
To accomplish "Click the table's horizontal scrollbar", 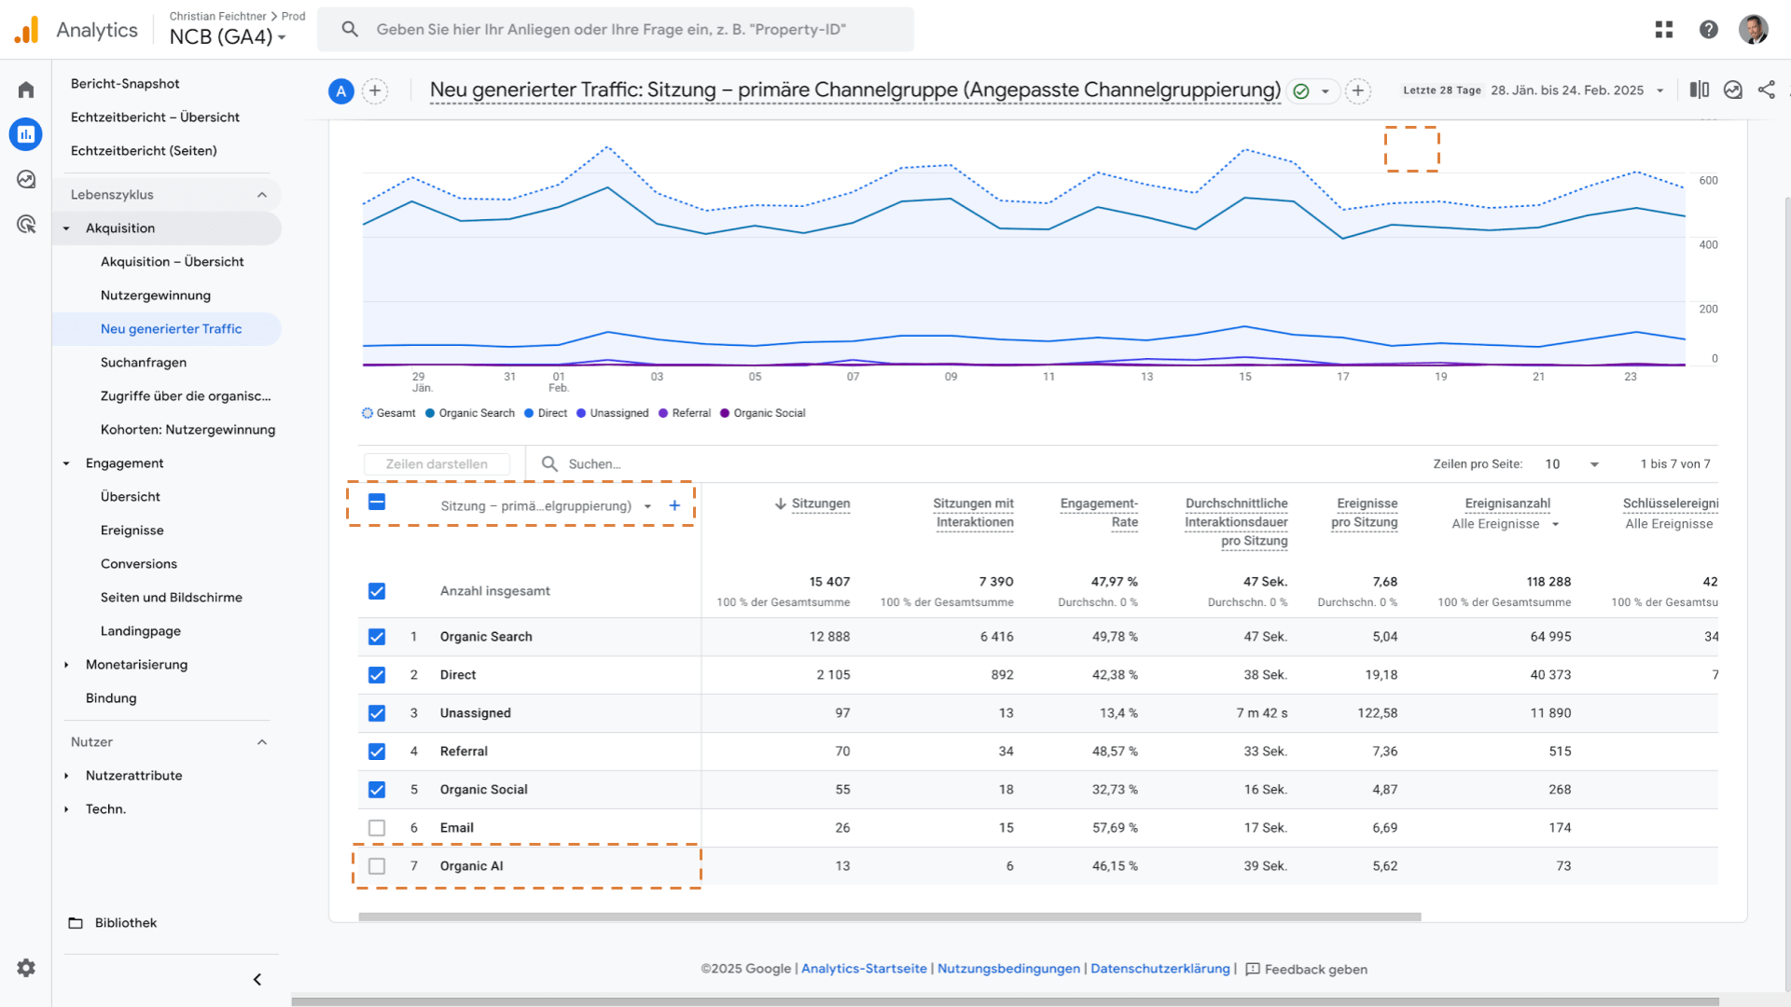I will pyautogui.click(x=889, y=917).
